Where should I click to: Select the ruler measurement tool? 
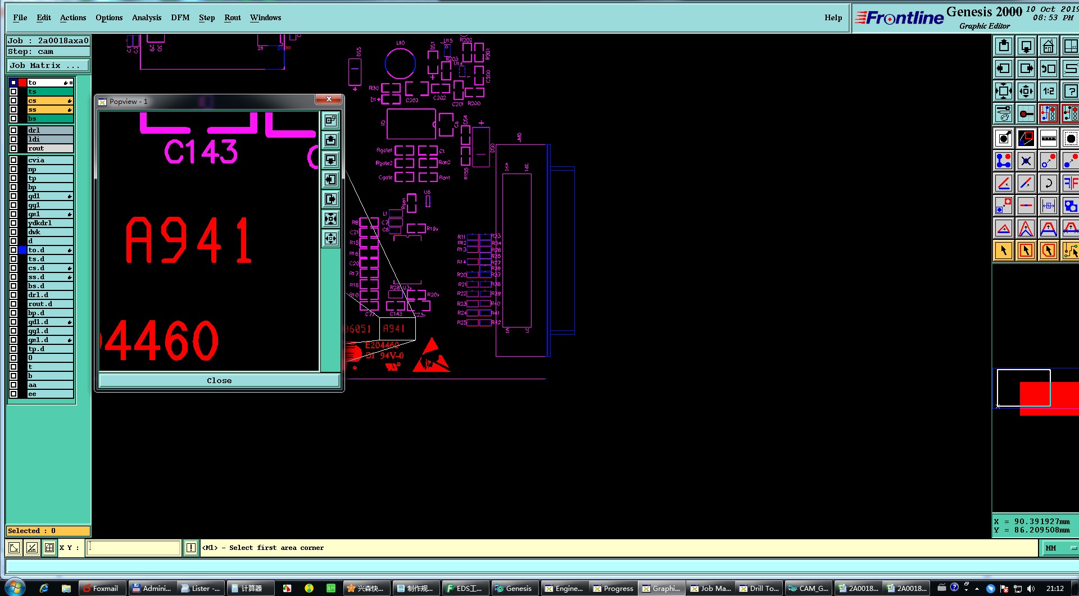(1049, 138)
